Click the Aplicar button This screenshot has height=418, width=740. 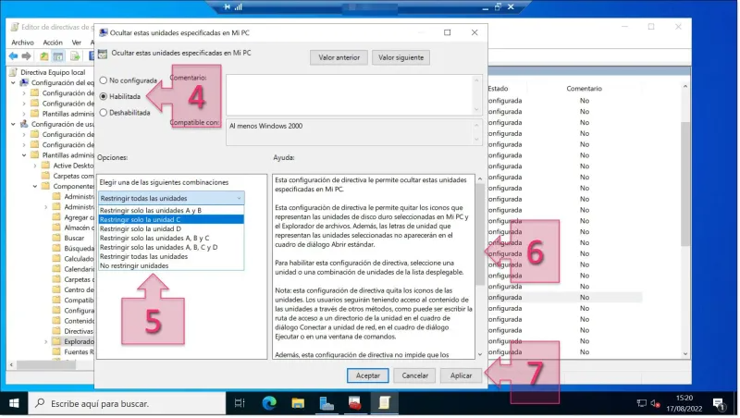point(461,375)
